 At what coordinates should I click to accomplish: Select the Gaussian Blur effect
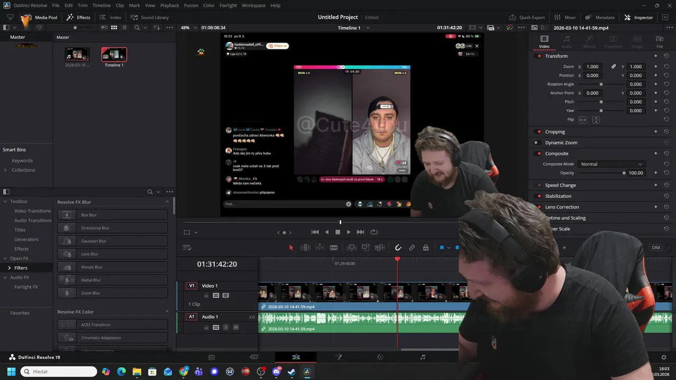112,241
